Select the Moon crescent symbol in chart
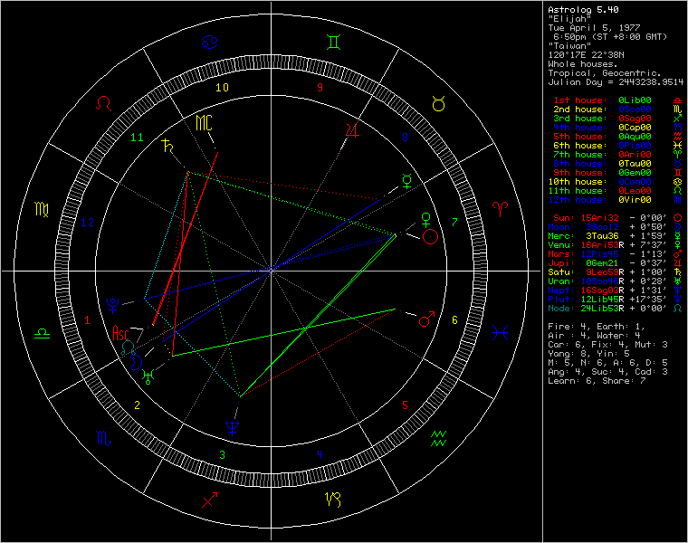The image size is (688, 543). [x=137, y=363]
